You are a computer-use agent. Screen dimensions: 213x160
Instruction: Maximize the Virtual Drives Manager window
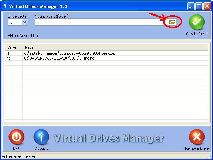[199, 6]
